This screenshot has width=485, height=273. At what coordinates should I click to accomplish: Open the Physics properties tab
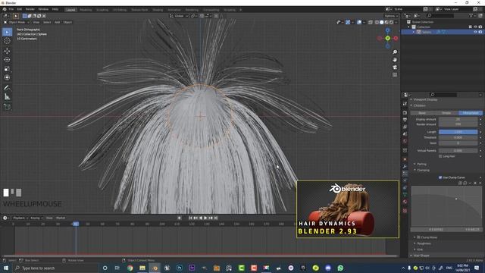(405, 180)
